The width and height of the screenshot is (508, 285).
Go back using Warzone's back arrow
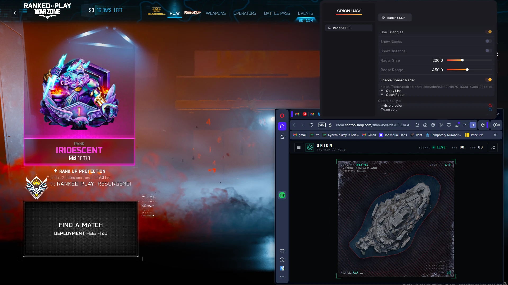[15, 13]
